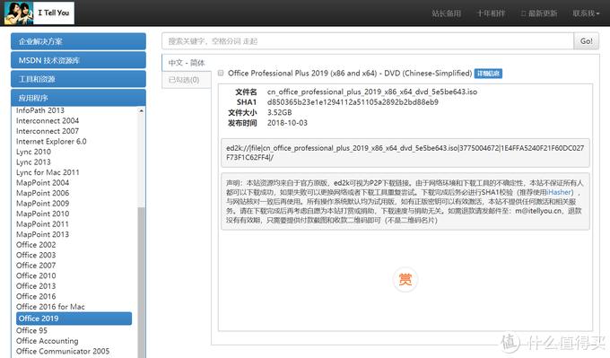The height and width of the screenshot is (358, 610).
Task: Open the iHasher link
Action: tap(560, 192)
